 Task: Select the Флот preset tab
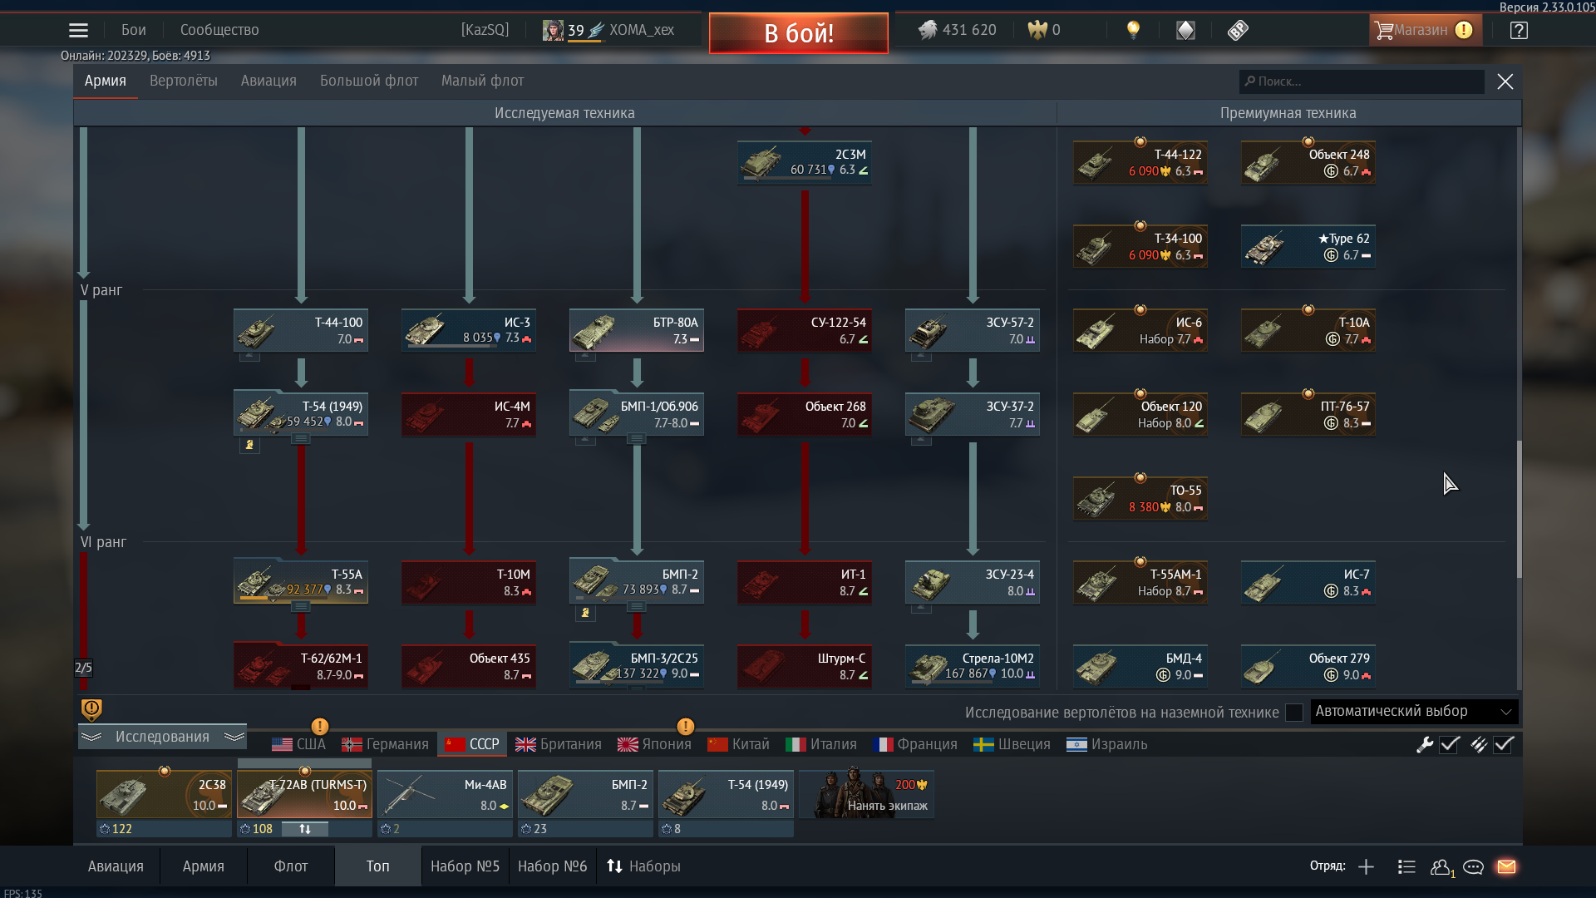[291, 866]
